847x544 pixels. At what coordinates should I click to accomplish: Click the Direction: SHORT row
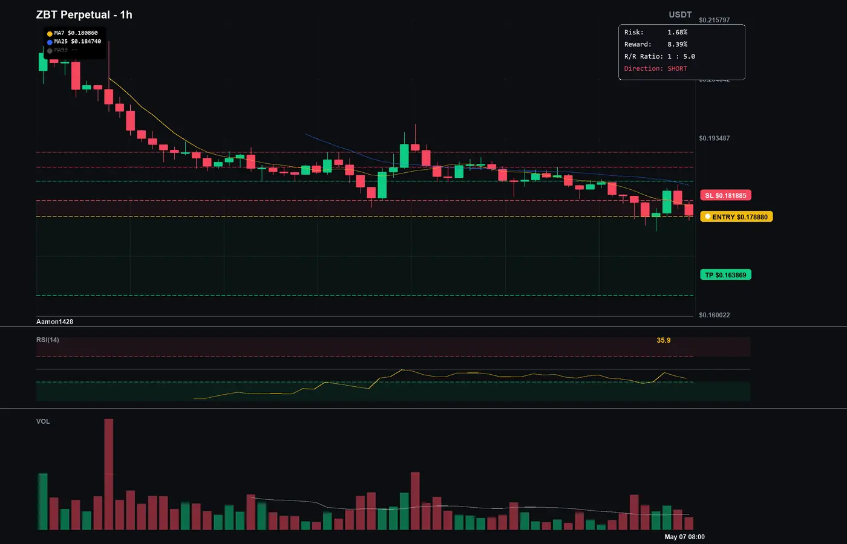(656, 68)
